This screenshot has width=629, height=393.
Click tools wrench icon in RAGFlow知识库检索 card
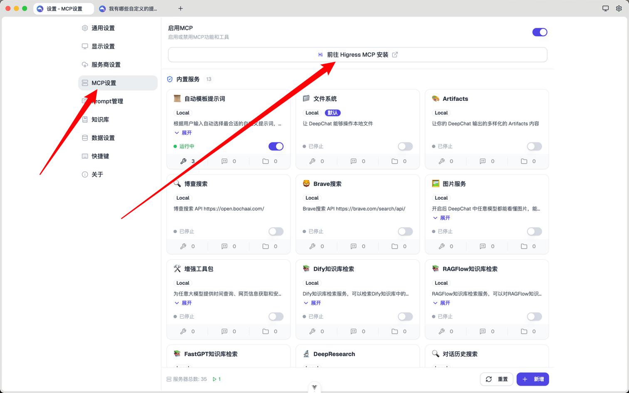click(442, 331)
